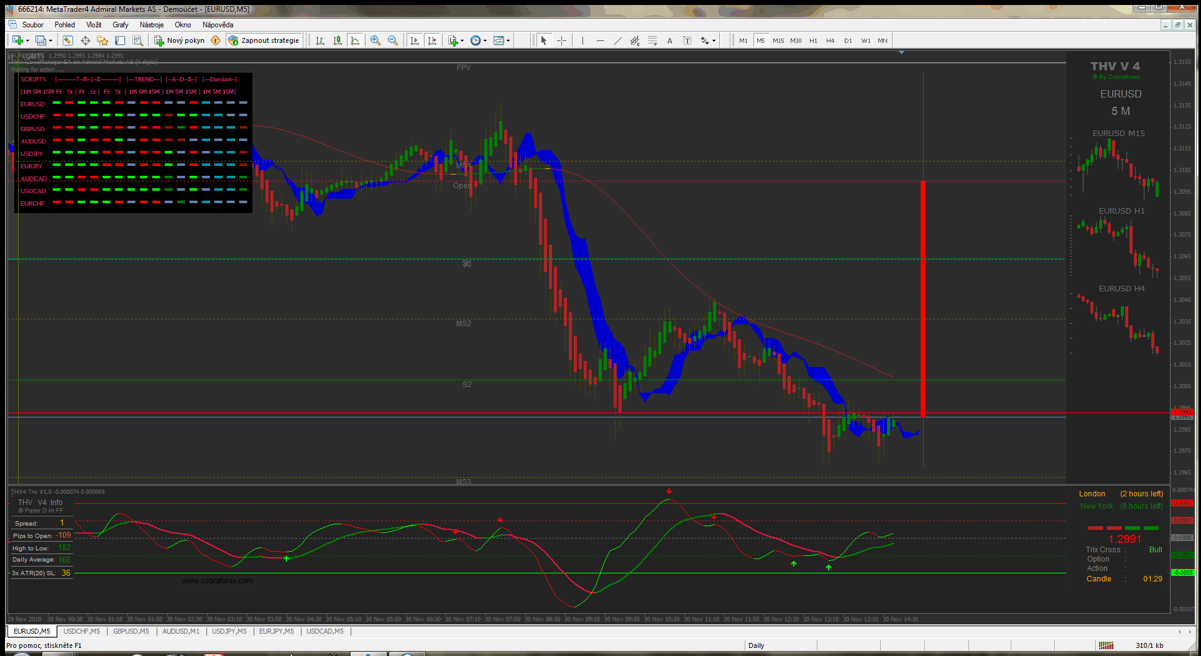Click the Zoom In magnifier icon
Viewport: 1201px width, 656px height.
coord(375,40)
